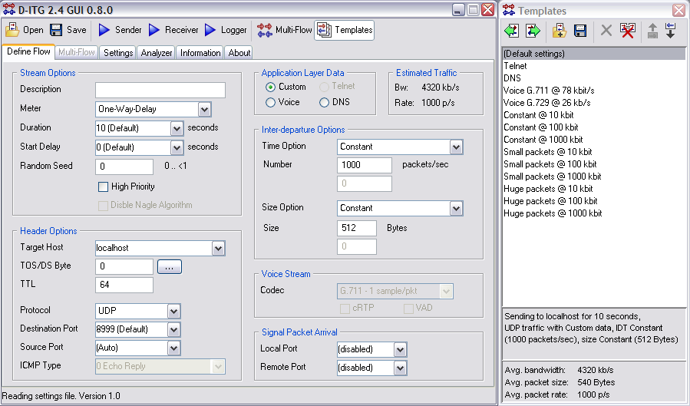Open the Duration dropdown
This screenshot has height=406, width=690.
click(177, 128)
